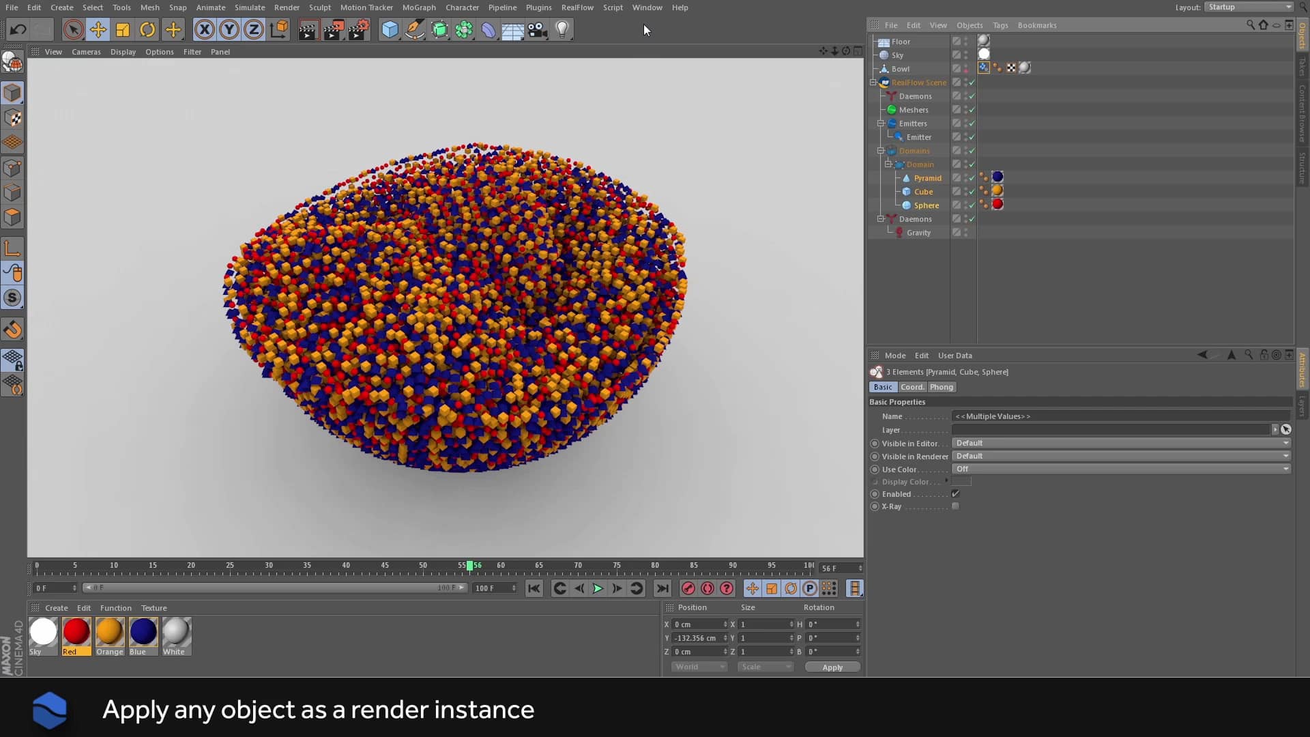The height and width of the screenshot is (737, 1310).
Task: Select the Move tool in the toolbar
Action: 98,29
